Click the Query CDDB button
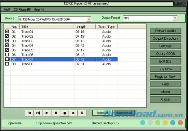The image size is (188, 131). (165, 54)
